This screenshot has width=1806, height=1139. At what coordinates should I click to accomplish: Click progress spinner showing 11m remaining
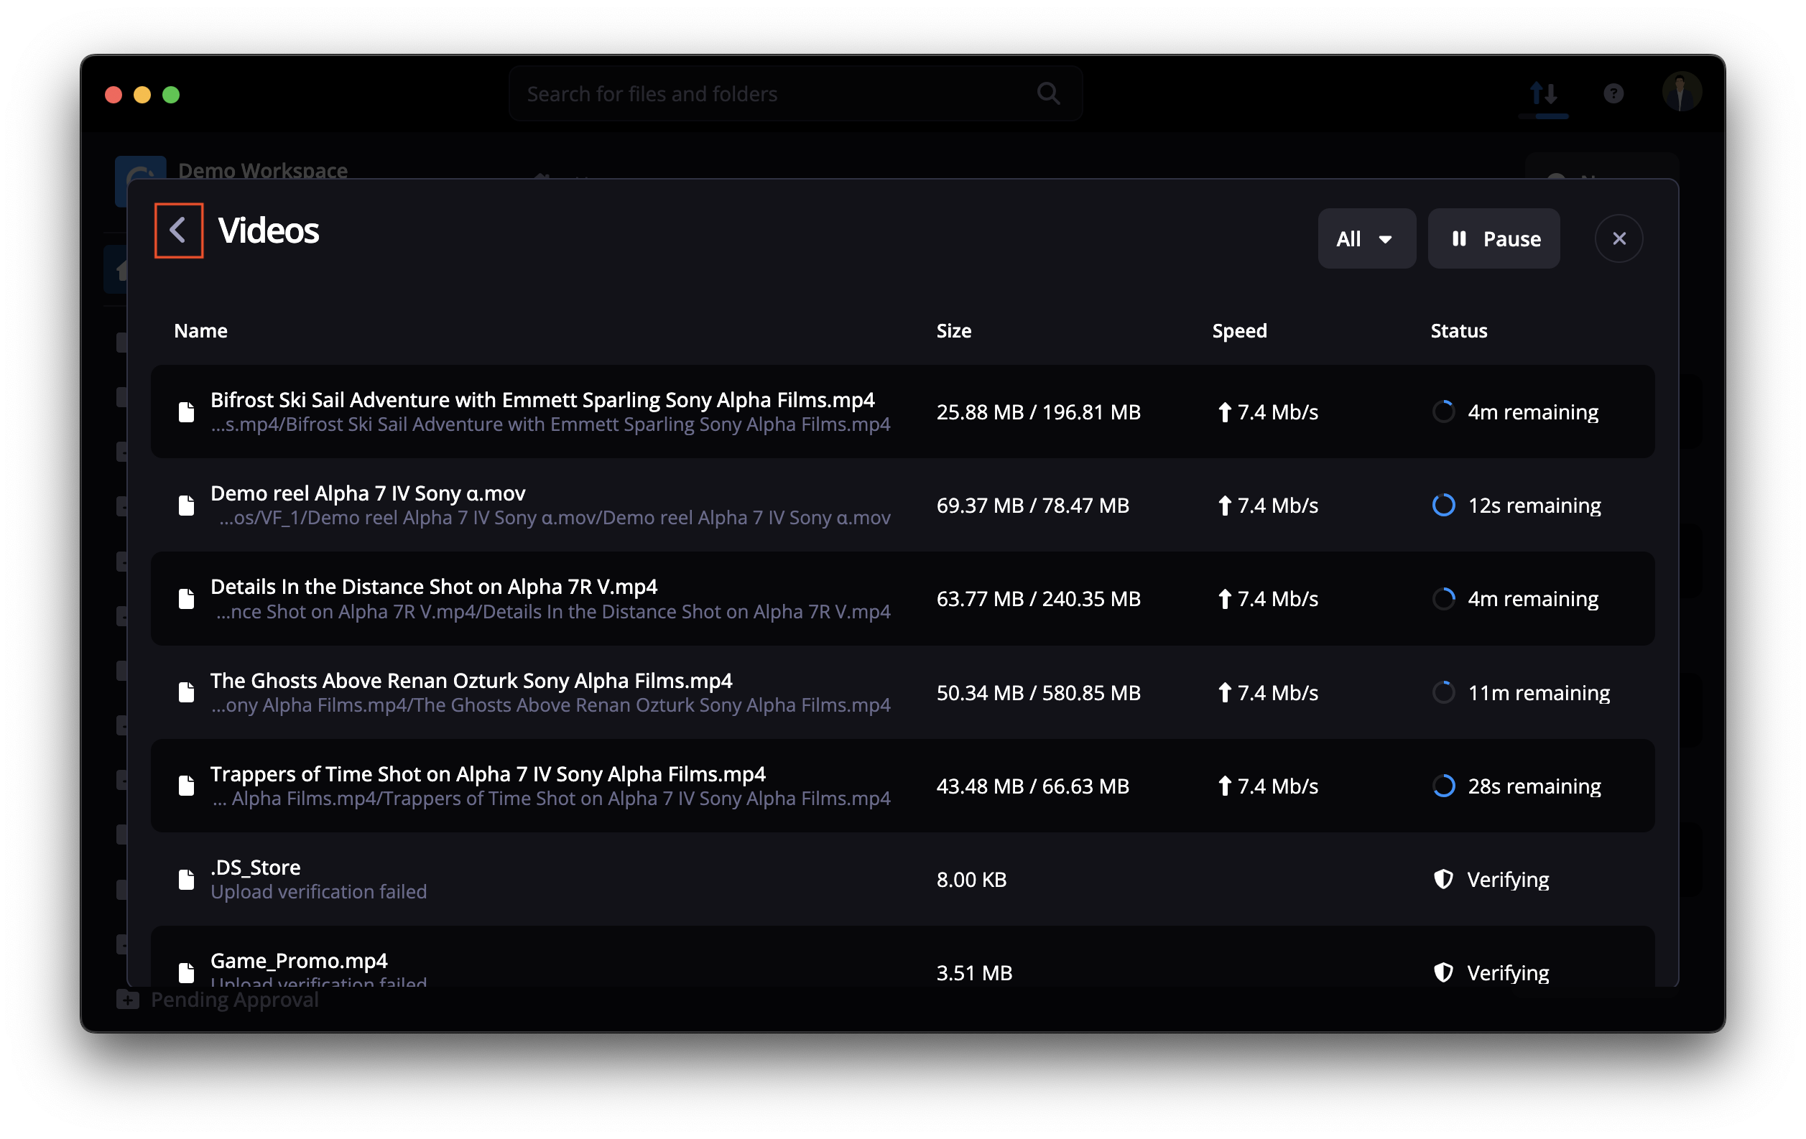1443,692
